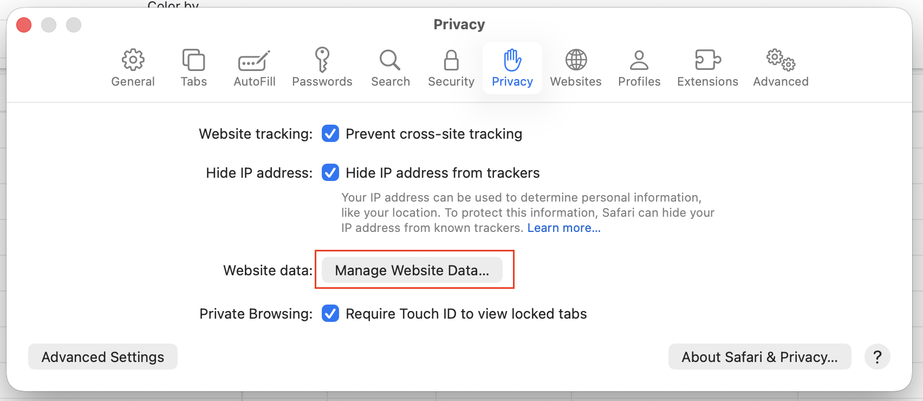Open the Advanced double-gear icon

tap(781, 60)
